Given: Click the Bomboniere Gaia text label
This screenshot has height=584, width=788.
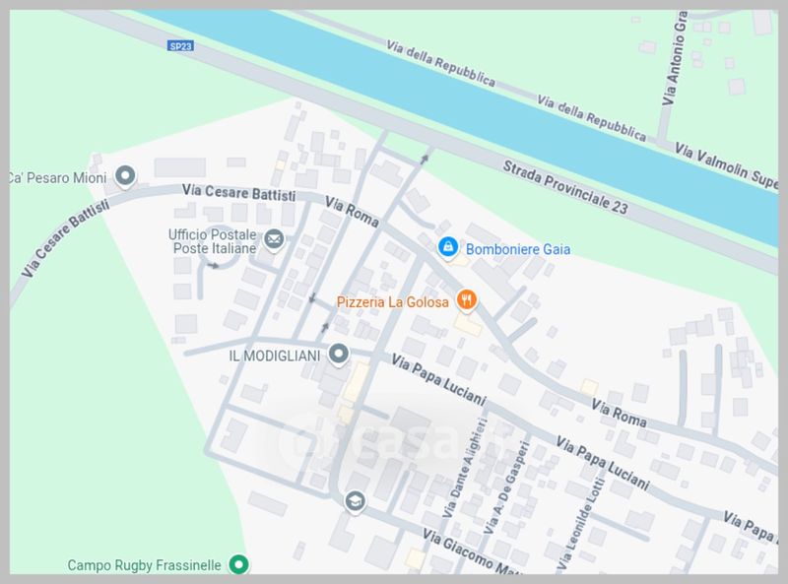Looking at the screenshot, I should (x=518, y=249).
